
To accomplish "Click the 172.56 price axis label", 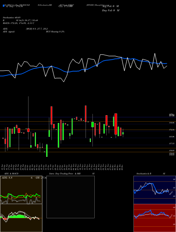I will point(172,130).
